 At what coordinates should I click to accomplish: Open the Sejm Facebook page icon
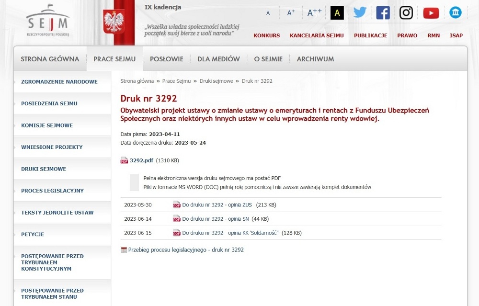coord(383,13)
